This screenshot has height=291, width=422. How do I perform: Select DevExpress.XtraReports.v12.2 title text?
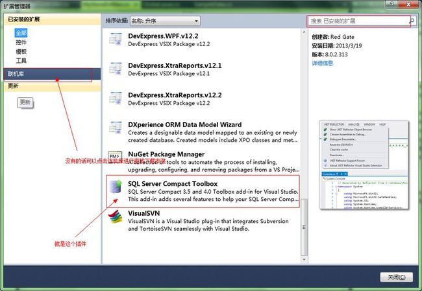point(175,95)
